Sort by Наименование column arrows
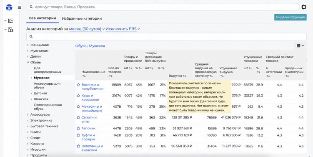The image size is (313, 157). (x=84, y=76)
